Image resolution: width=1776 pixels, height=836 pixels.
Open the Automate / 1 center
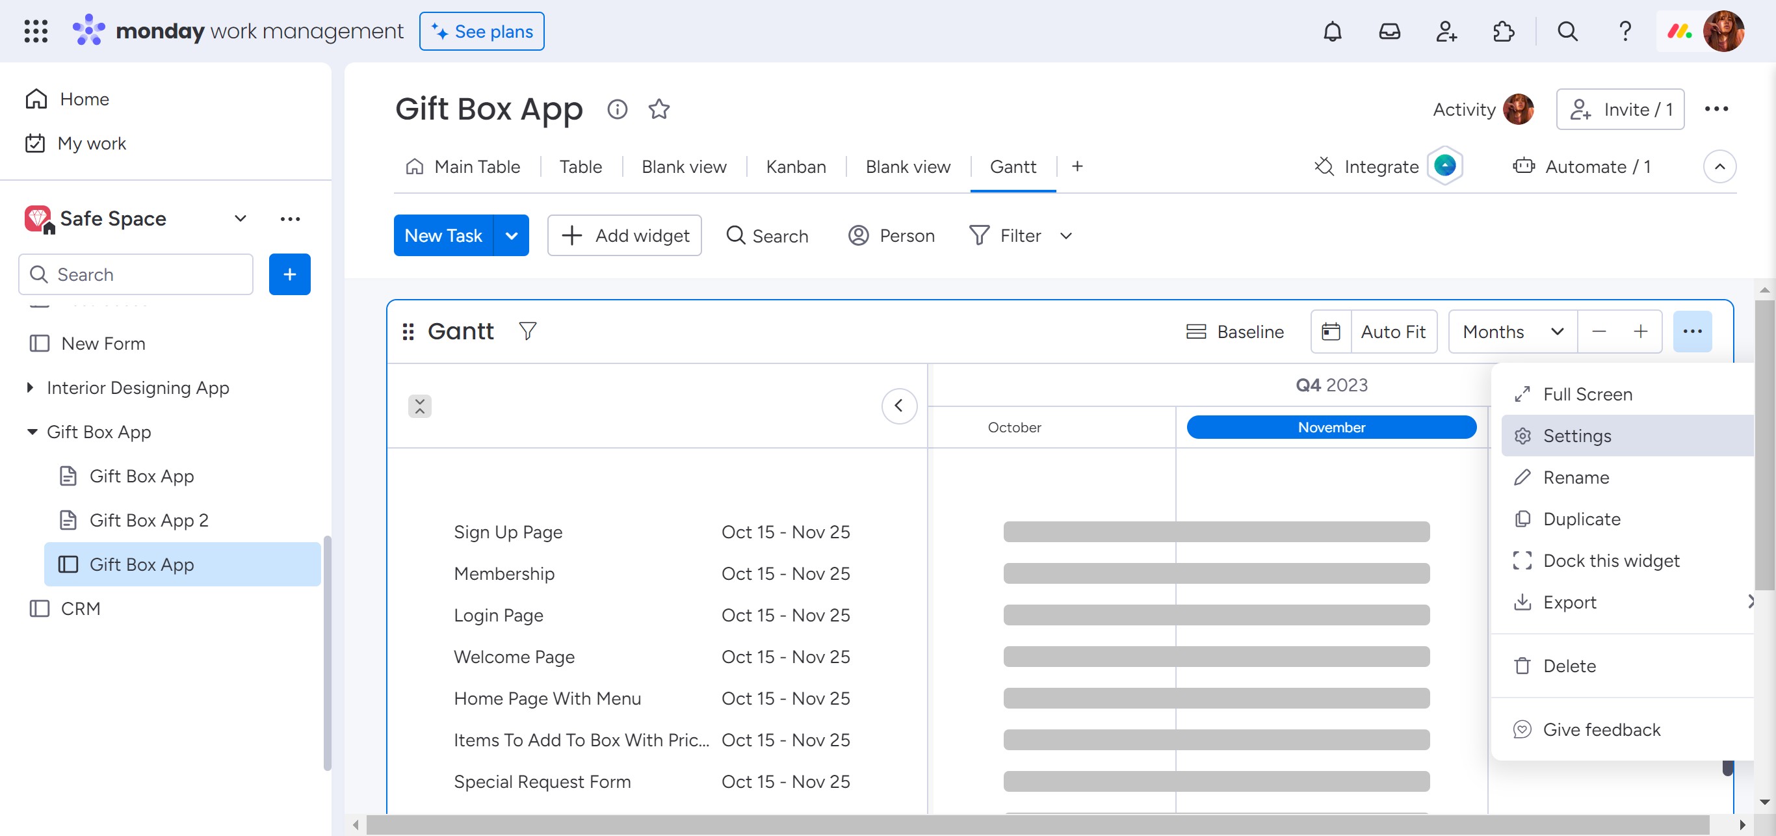tap(1582, 167)
